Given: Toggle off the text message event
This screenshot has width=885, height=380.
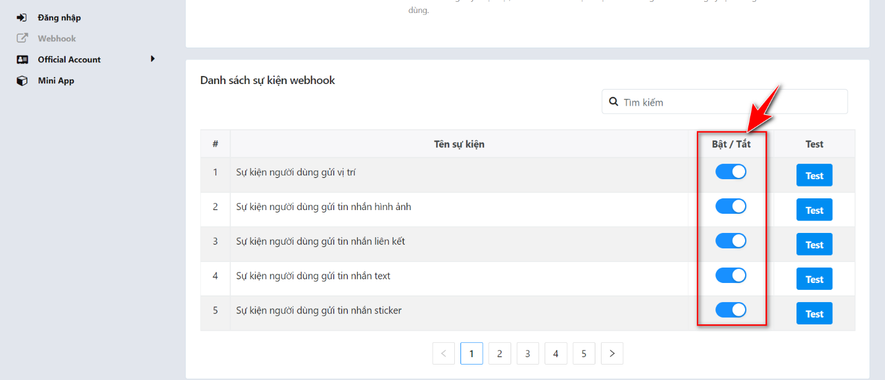Looking at the screenshot, I should [731, 275].
